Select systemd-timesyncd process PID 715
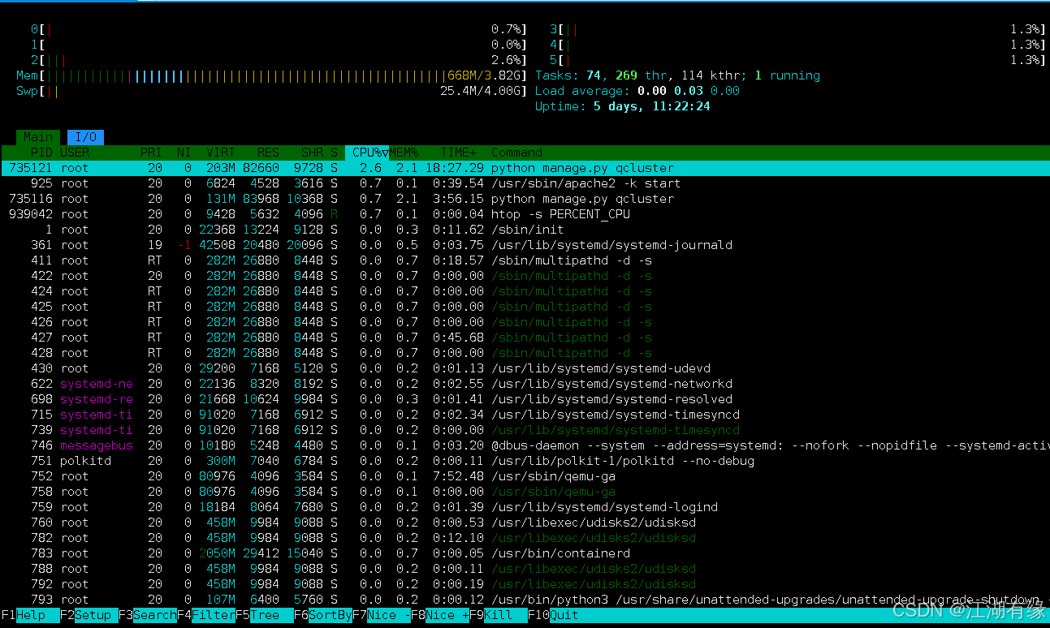1050x628 pixels. (x=525, y=415)
